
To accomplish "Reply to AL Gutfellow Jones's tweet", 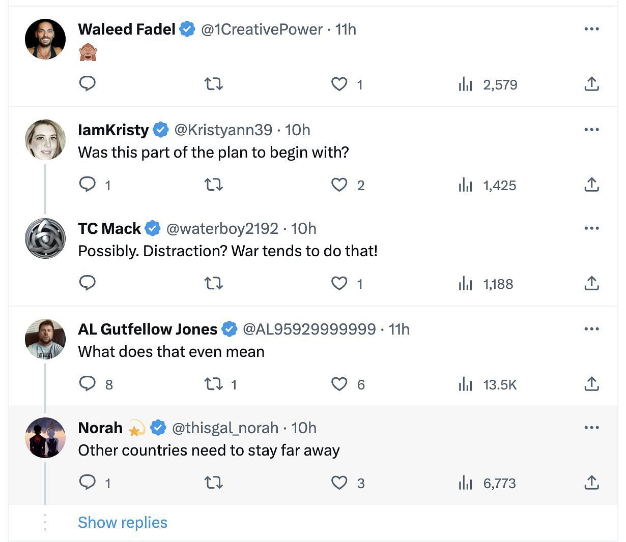I will pyautogui.click(x=88, y=383).
